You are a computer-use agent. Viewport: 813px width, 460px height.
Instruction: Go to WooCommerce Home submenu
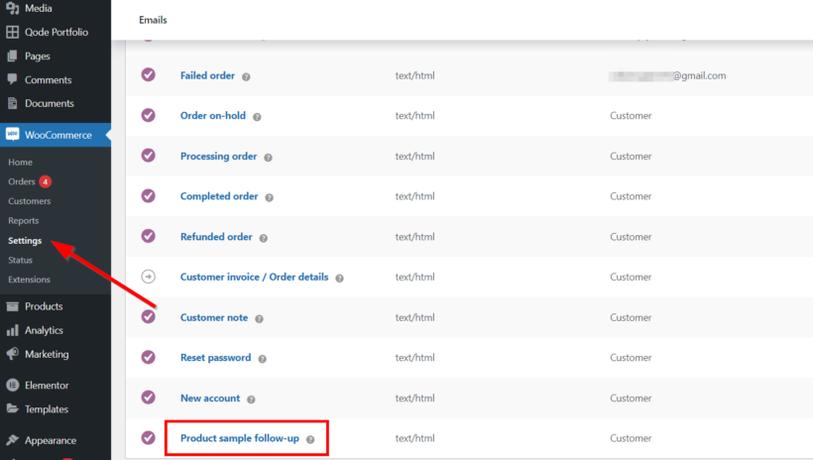click(x=20, y=163)
